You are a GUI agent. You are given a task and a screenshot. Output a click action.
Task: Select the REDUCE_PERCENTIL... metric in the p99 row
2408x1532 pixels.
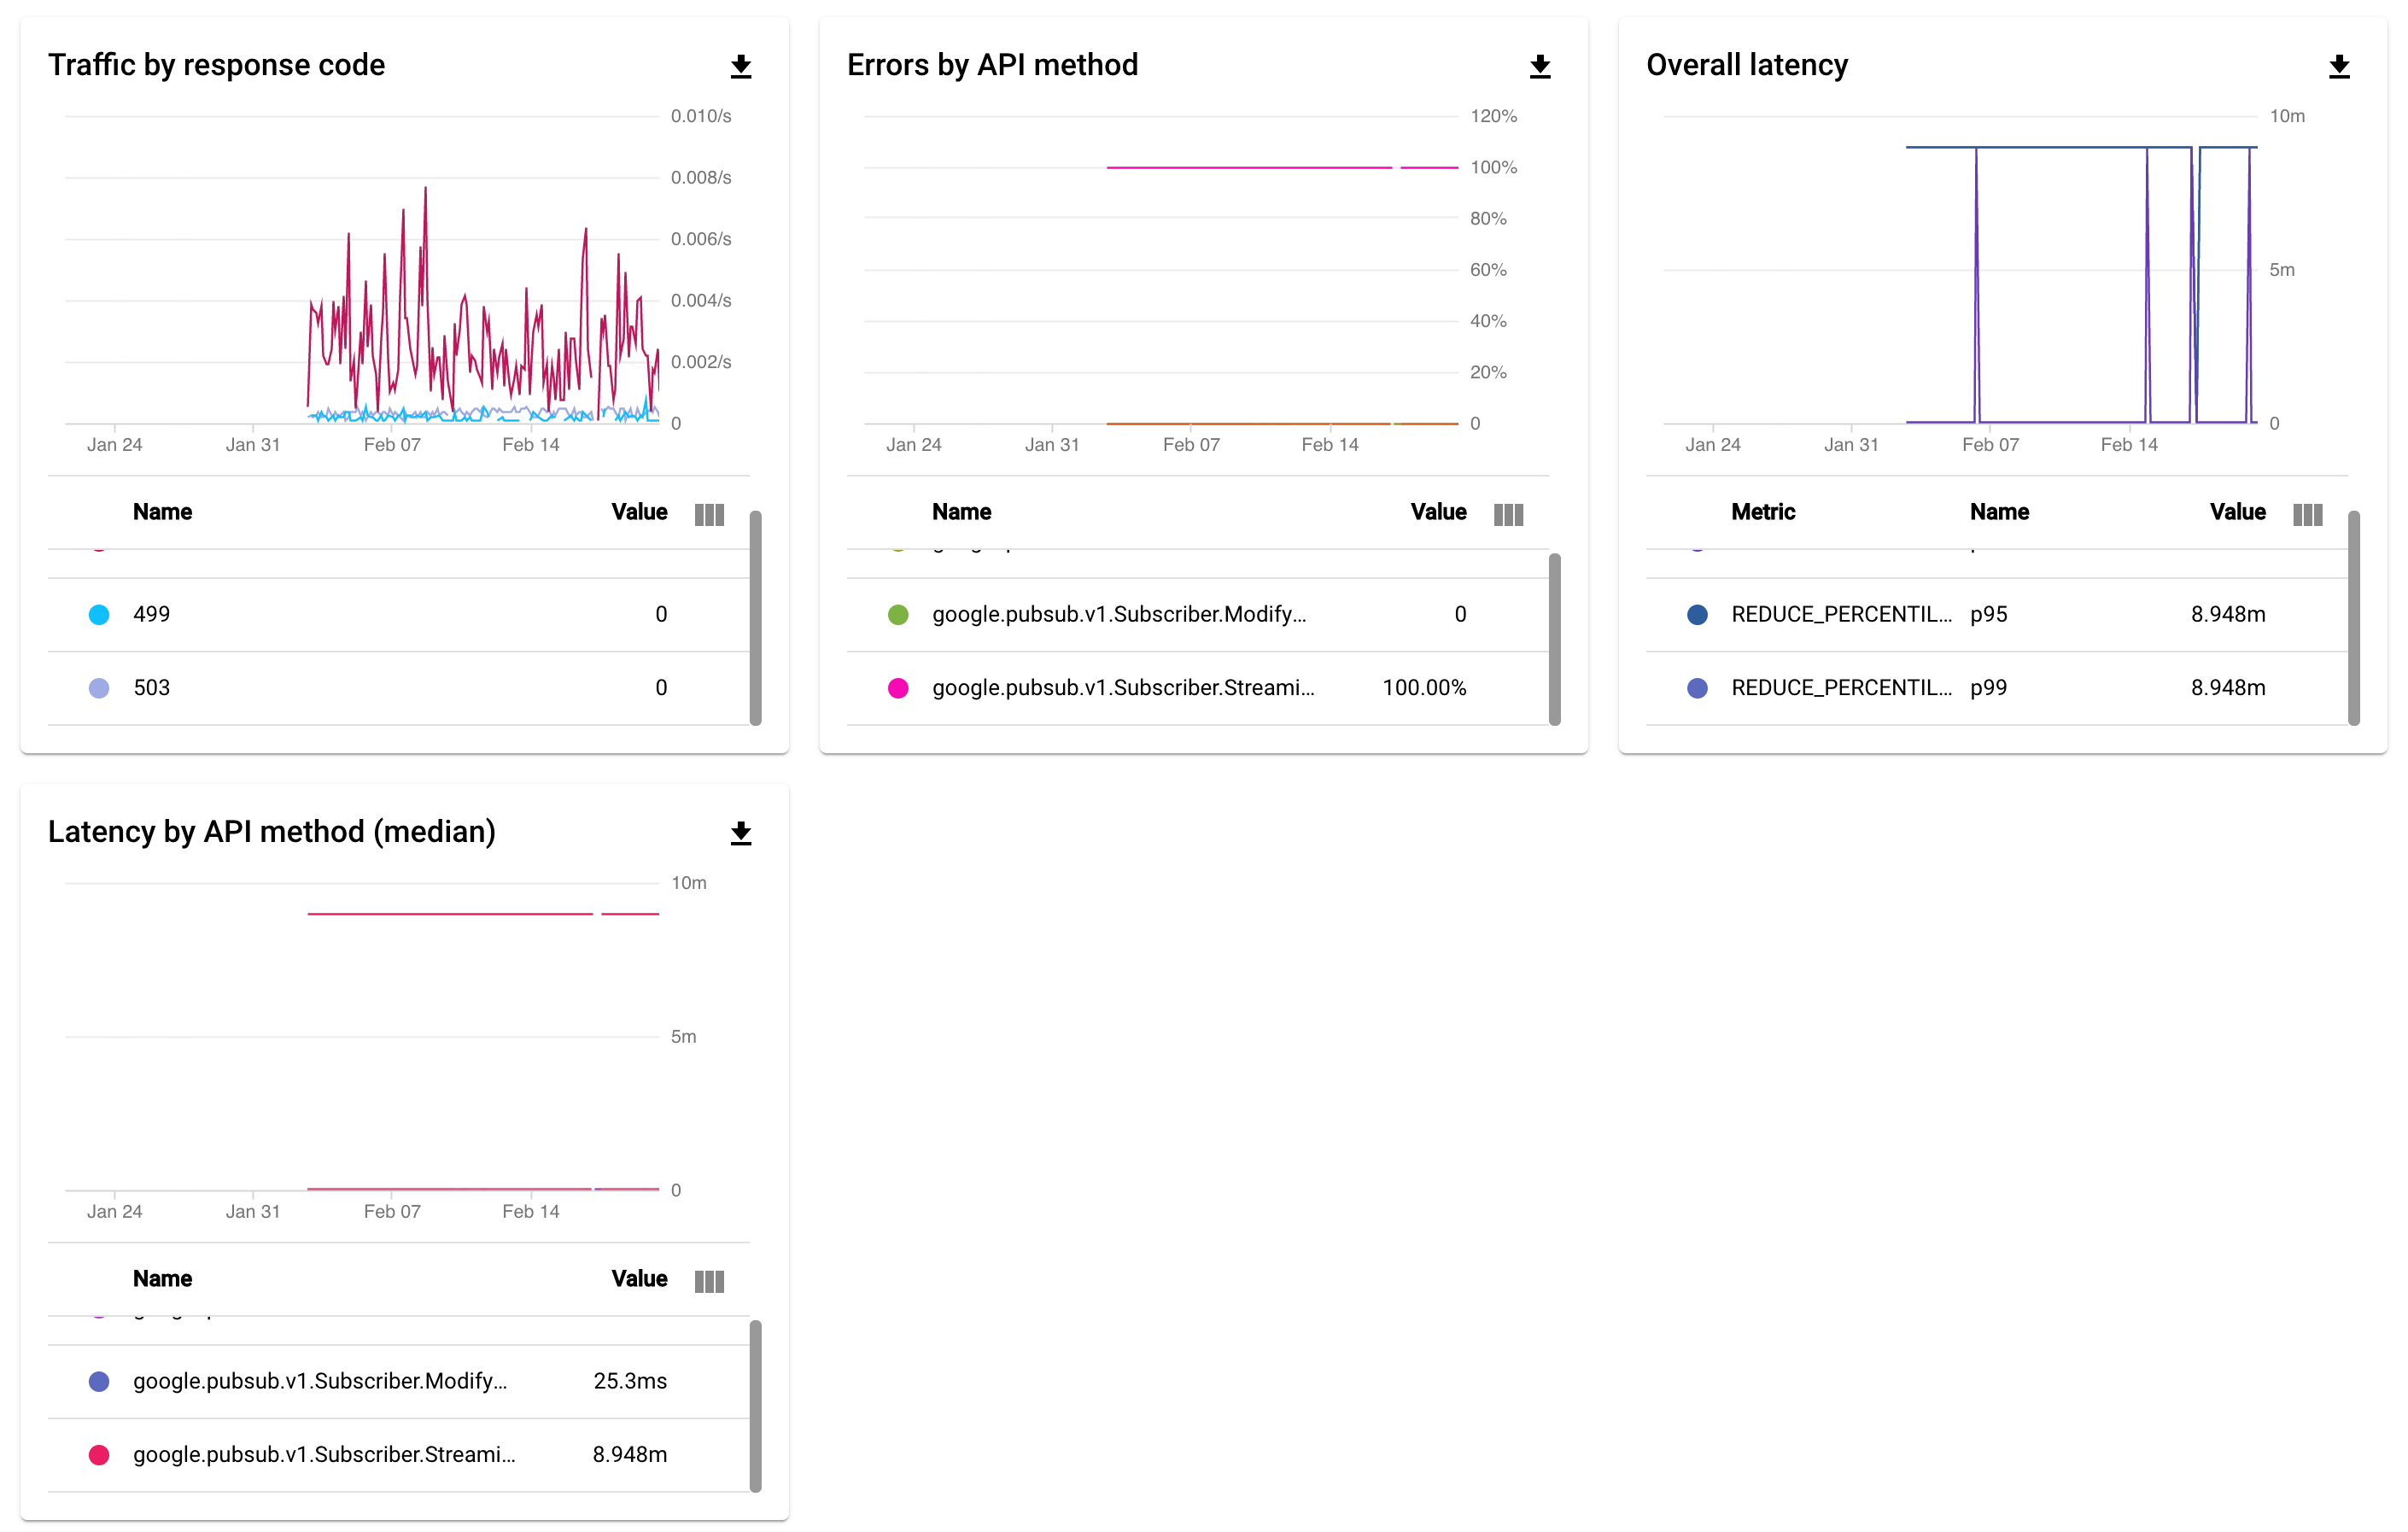pyautogui.click(x=1841, y=688)
